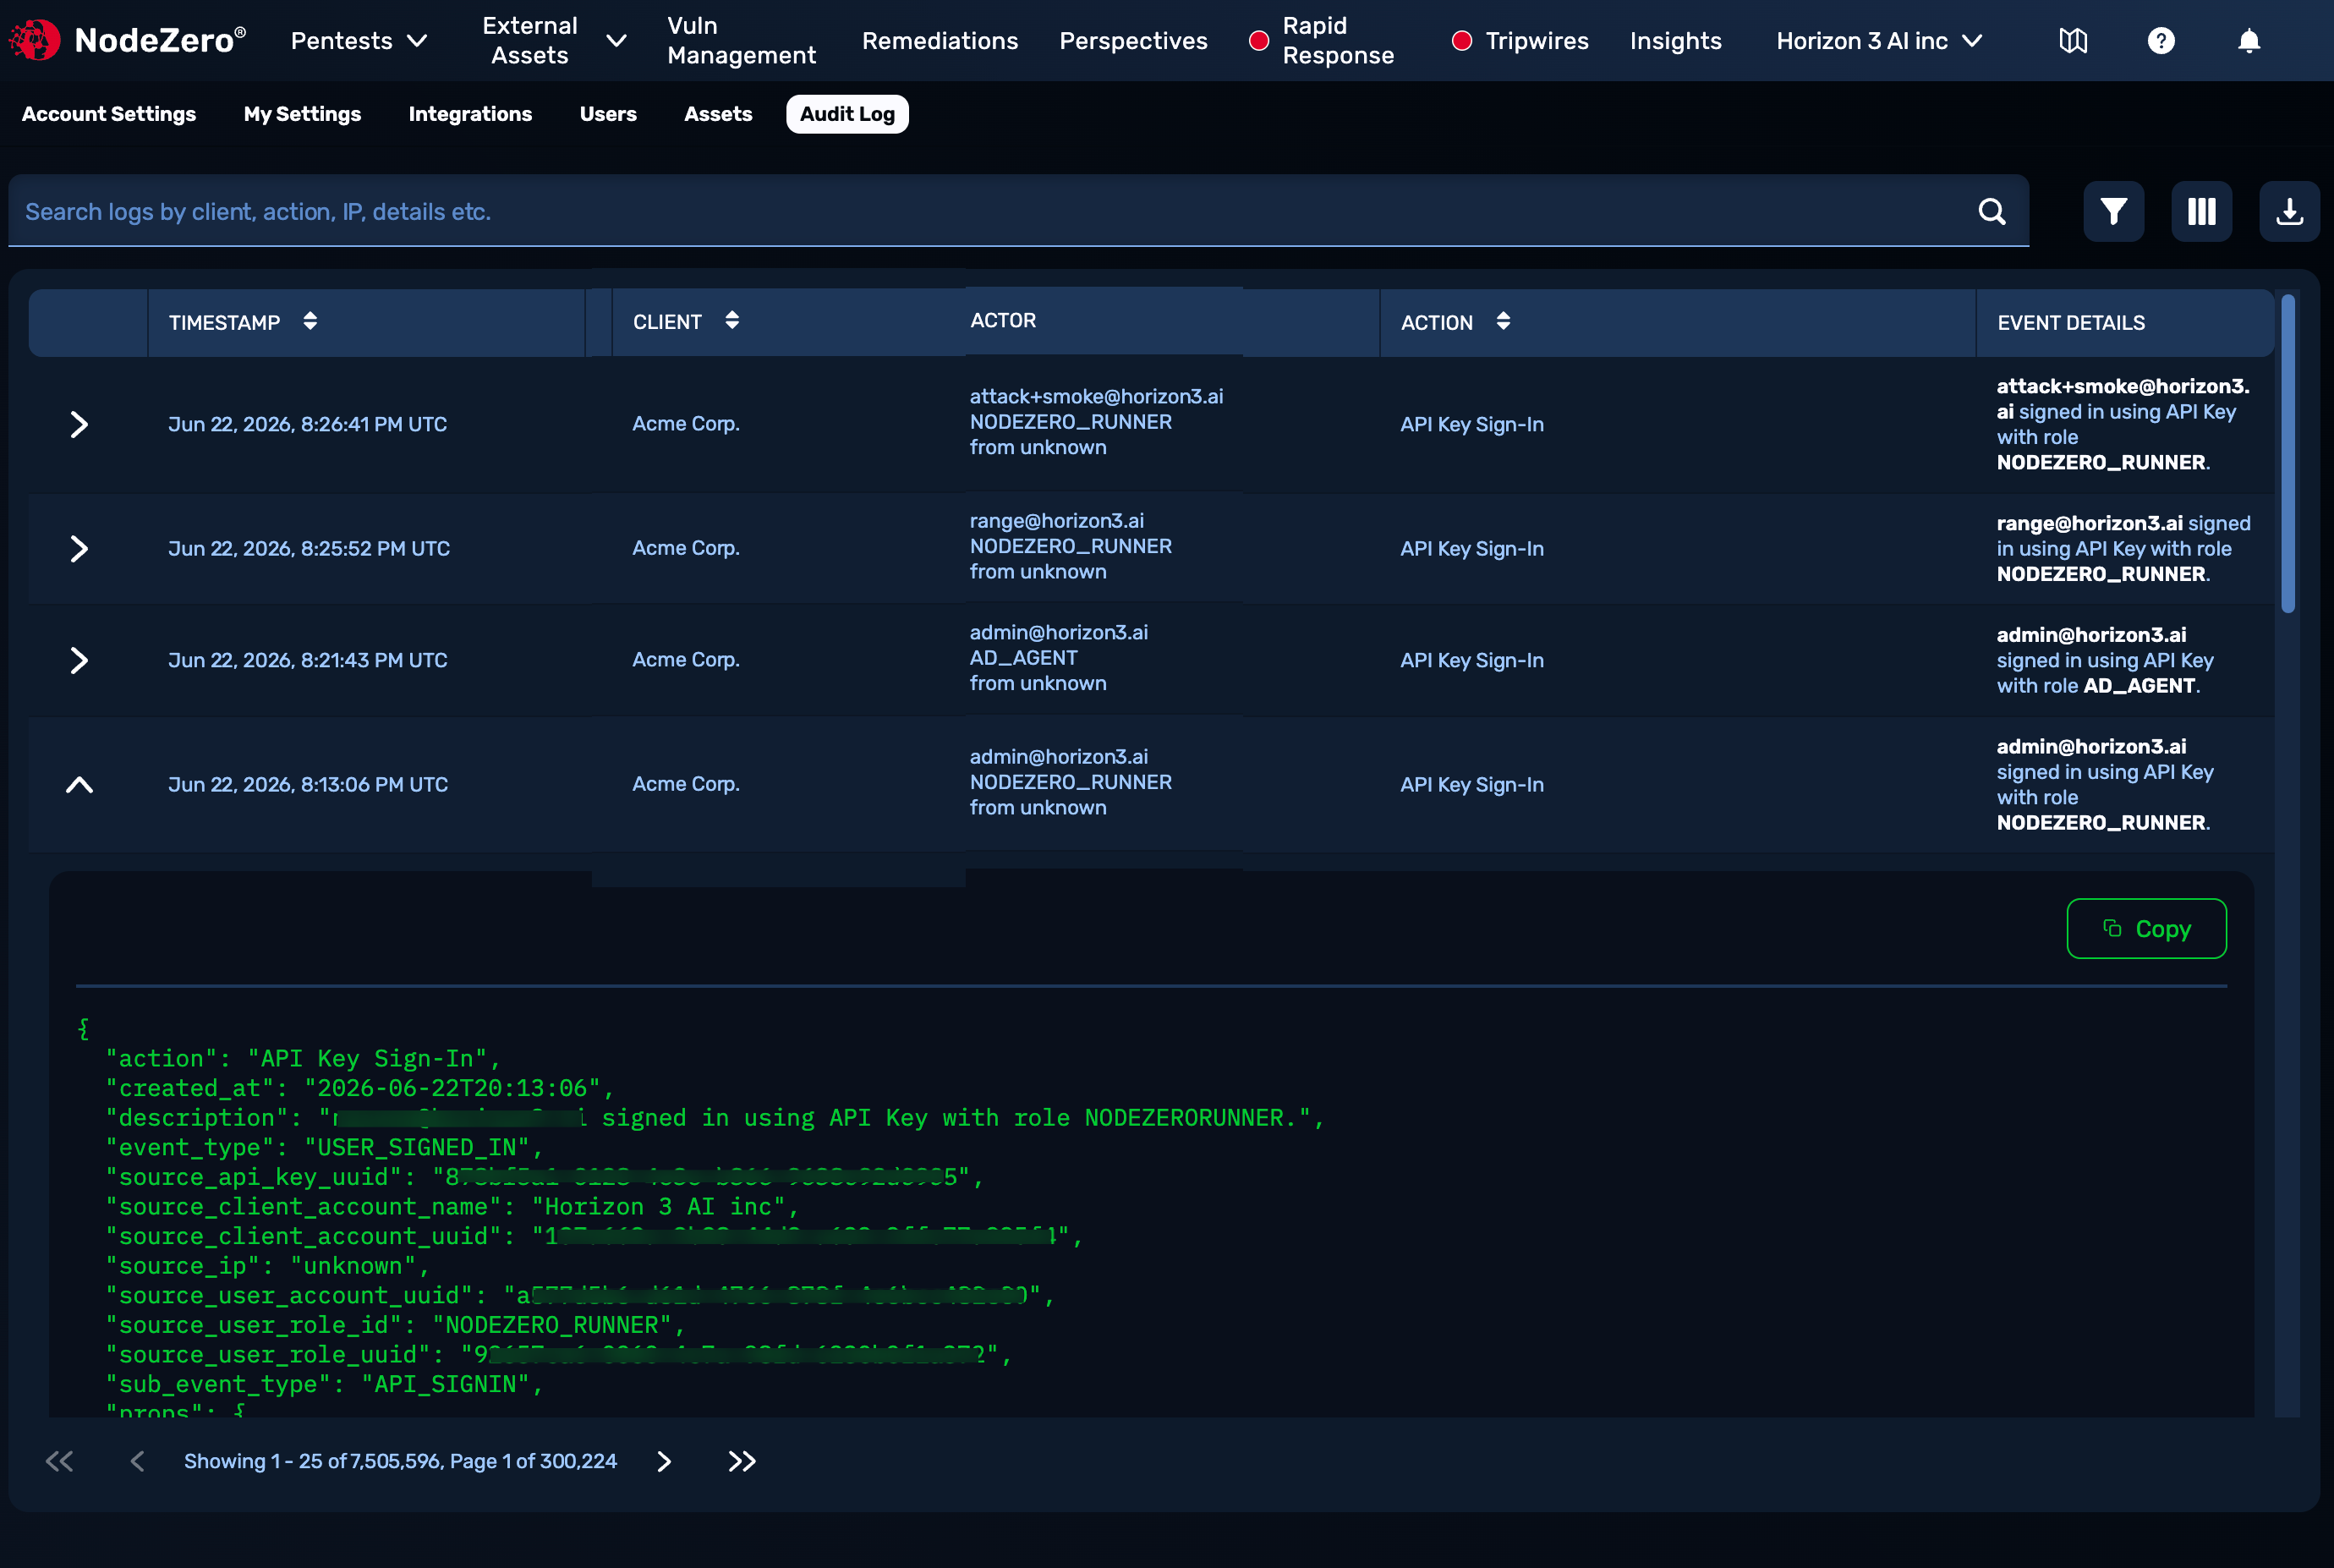The image size is (2334, 1568).
Task: Click timestamp Jun 22, 2026, 8:21:43 PM UTC
Action: [308, 661]
